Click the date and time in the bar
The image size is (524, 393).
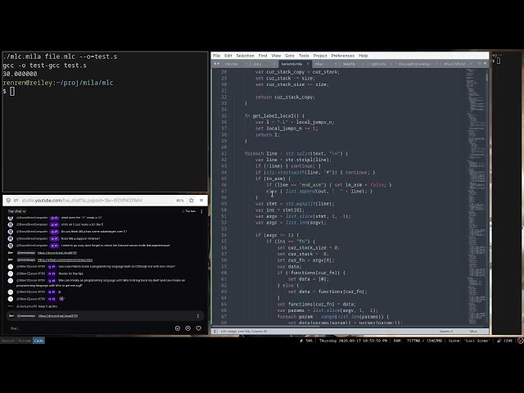pyautogui.click(x=353, y=341)
